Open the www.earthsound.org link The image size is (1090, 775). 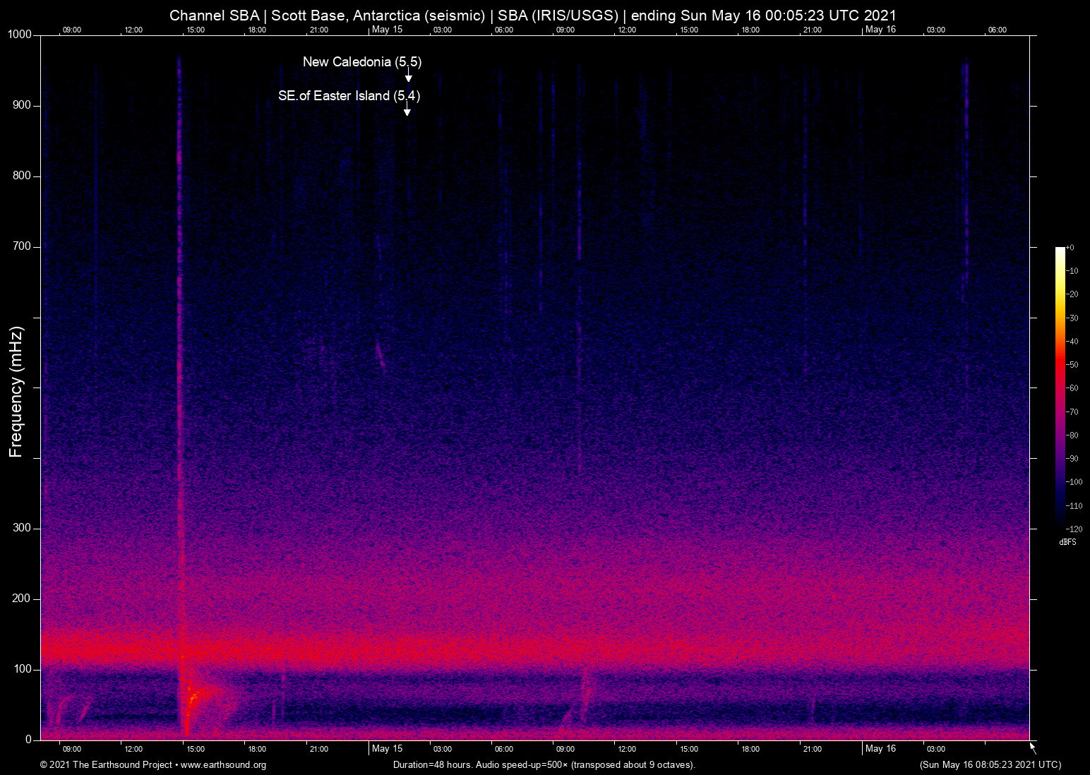tap(226, 765)
